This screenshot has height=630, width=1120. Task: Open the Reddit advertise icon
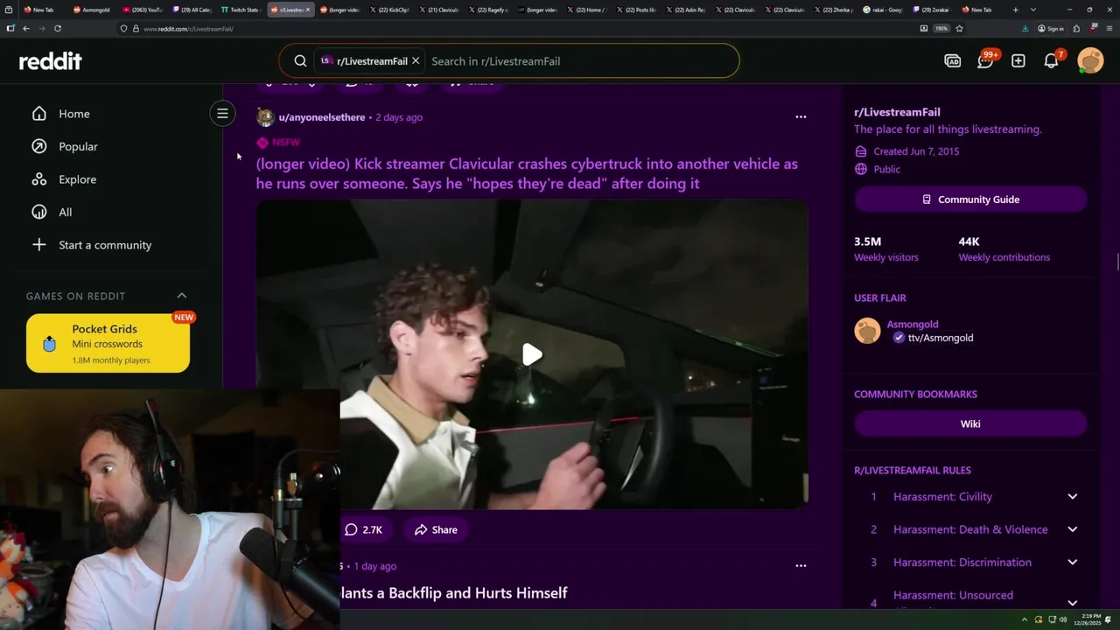953,61
